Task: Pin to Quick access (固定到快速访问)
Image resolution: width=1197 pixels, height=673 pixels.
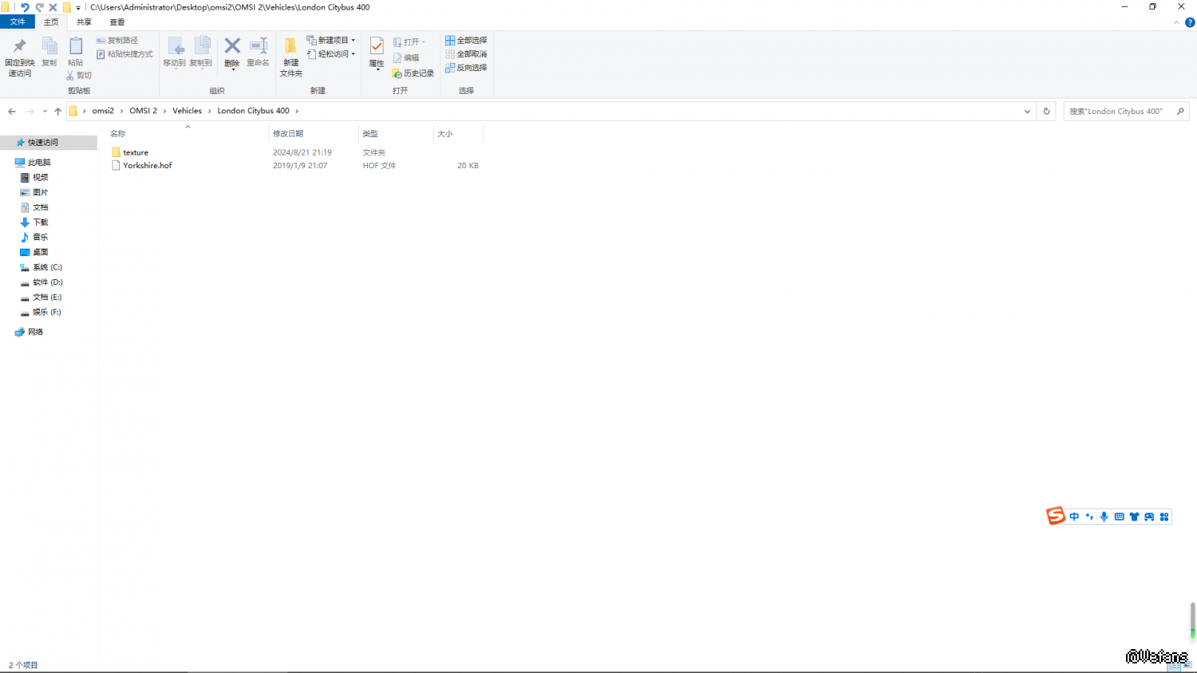Action: 19,57
